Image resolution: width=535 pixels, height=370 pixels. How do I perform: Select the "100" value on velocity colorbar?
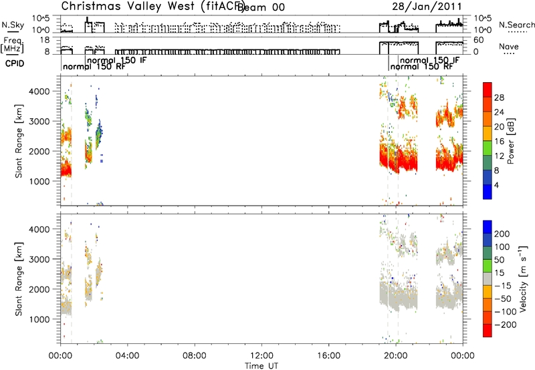point(502,247)
